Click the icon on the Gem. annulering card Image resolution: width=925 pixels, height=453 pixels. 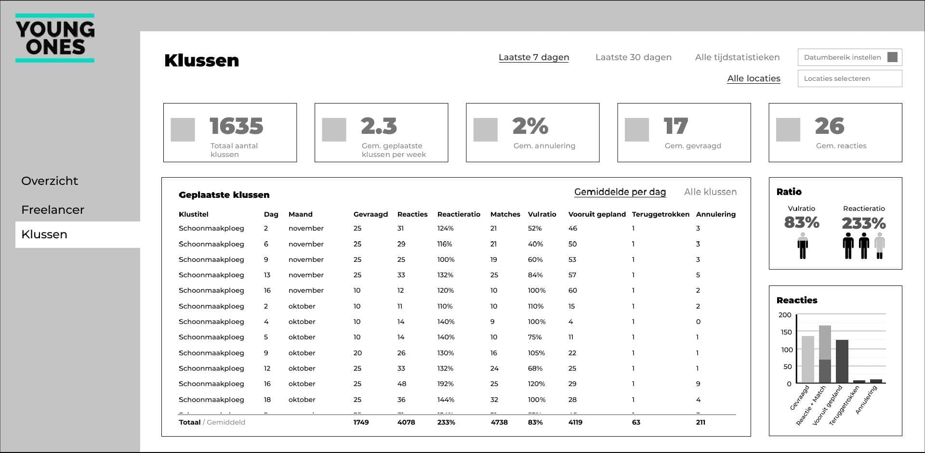[485, 129]
